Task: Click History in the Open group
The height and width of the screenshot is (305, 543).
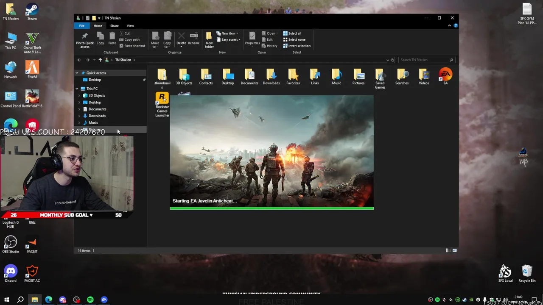Action: point(269,46)
